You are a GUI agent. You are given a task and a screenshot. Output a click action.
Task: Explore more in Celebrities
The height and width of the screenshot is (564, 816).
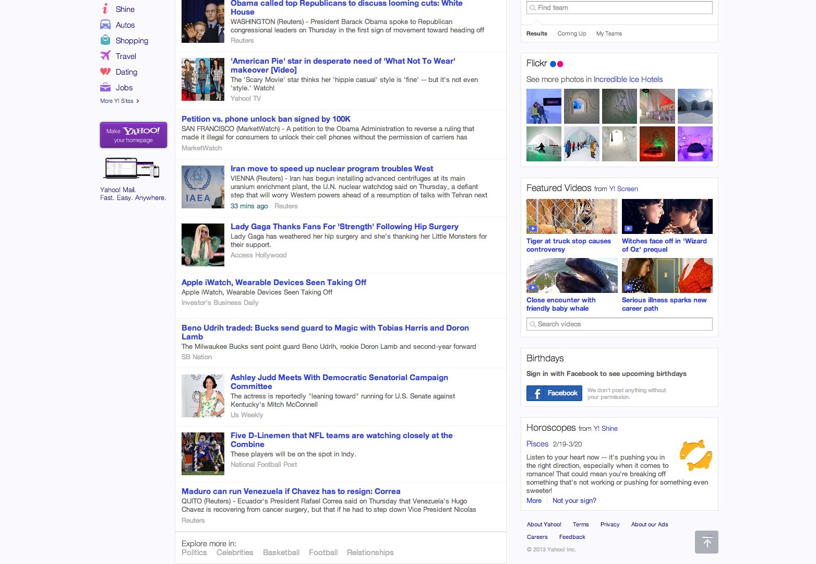point(235,553)
